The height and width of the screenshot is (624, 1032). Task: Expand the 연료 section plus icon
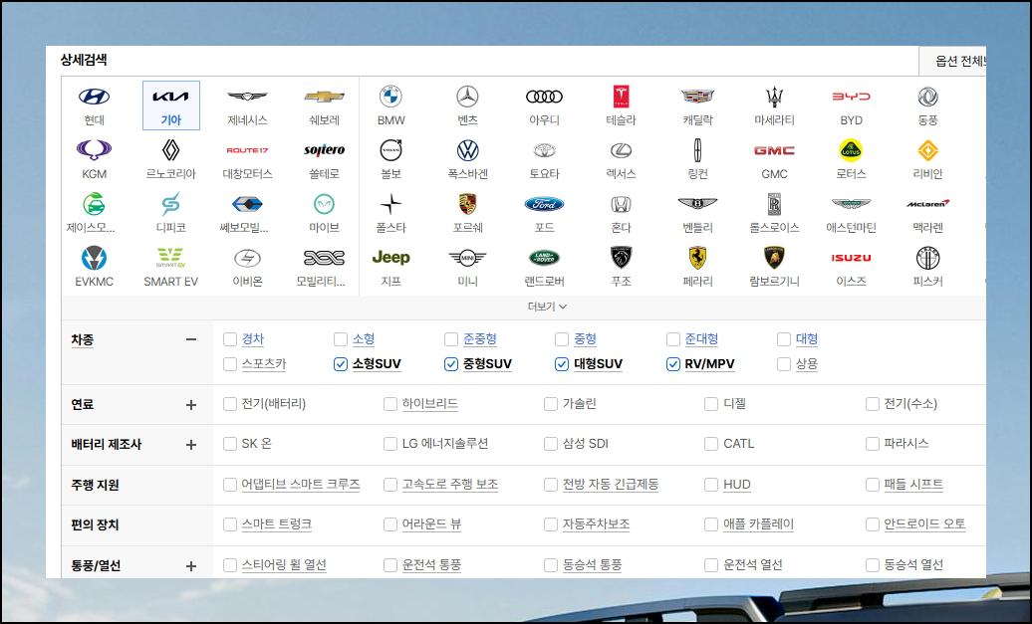pyautogui.click(x=191, y=404)
